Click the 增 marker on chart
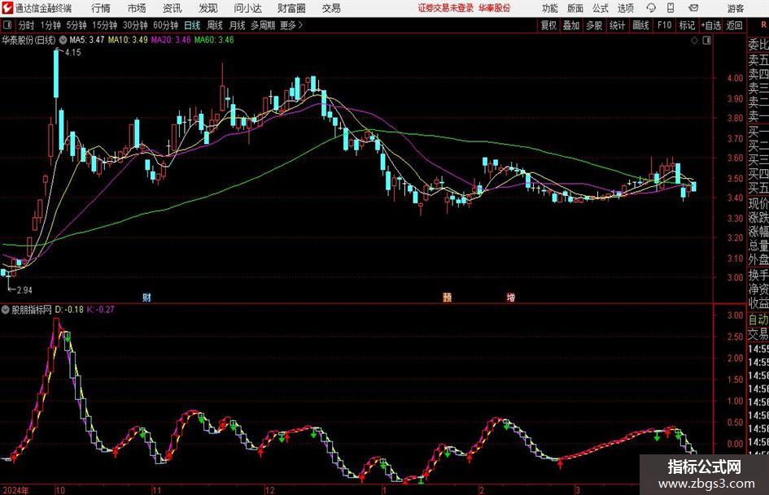The image size is (769, 495). pyautogui.click(x=511, y=297)
